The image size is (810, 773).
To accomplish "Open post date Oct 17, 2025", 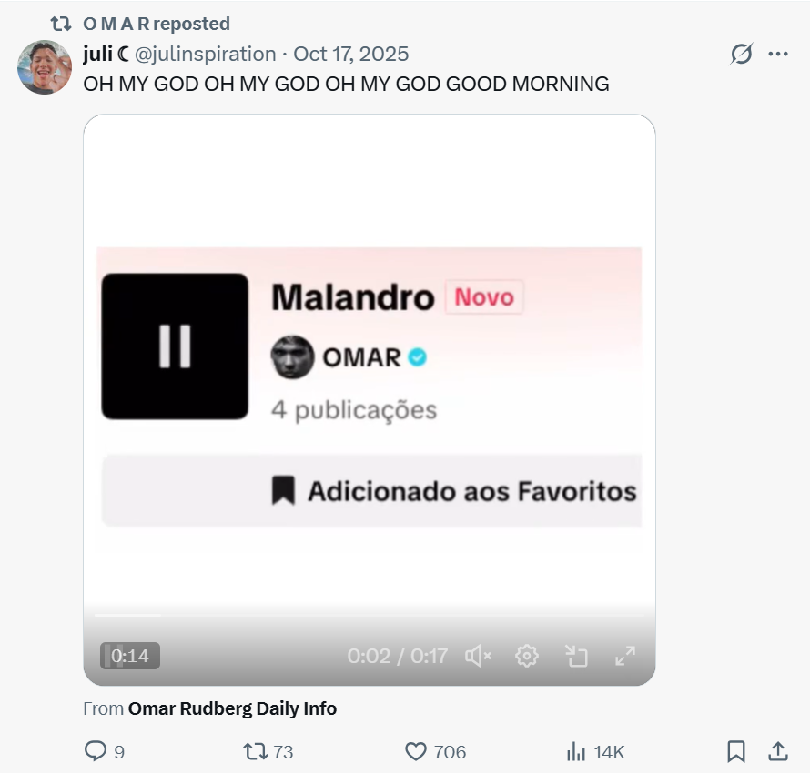I will 350,54.
